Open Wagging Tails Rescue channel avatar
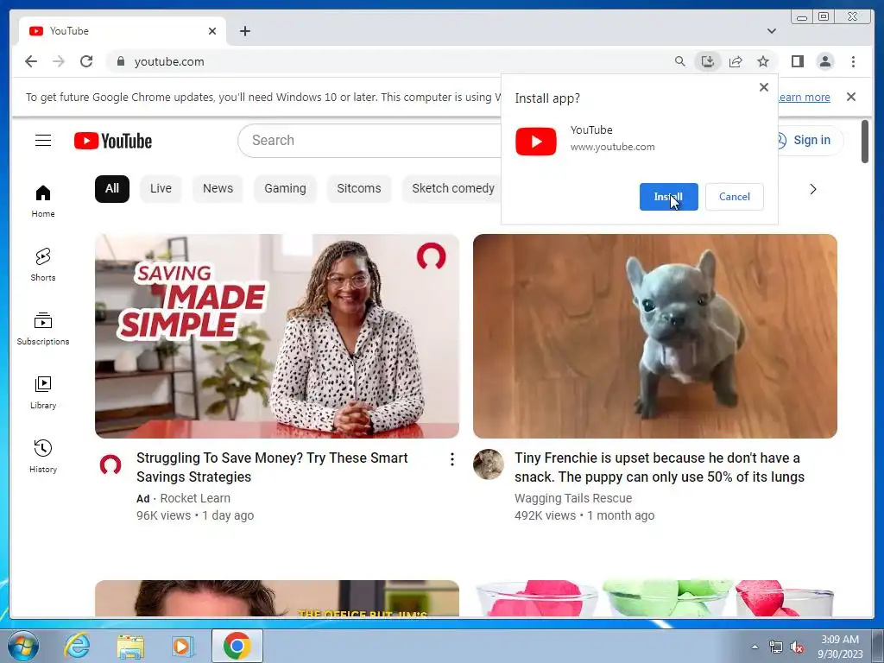 point(489,464)
